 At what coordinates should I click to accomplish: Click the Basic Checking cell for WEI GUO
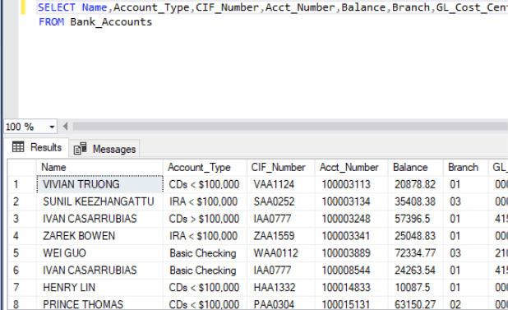pos(205,253)
